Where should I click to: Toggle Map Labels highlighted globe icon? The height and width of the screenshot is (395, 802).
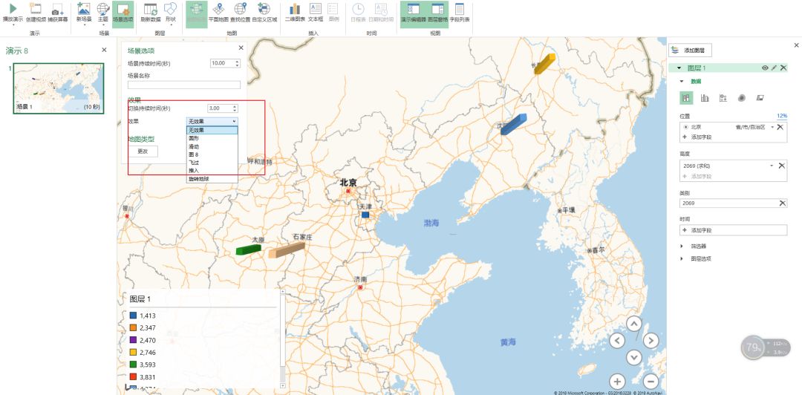click(196, 13)
